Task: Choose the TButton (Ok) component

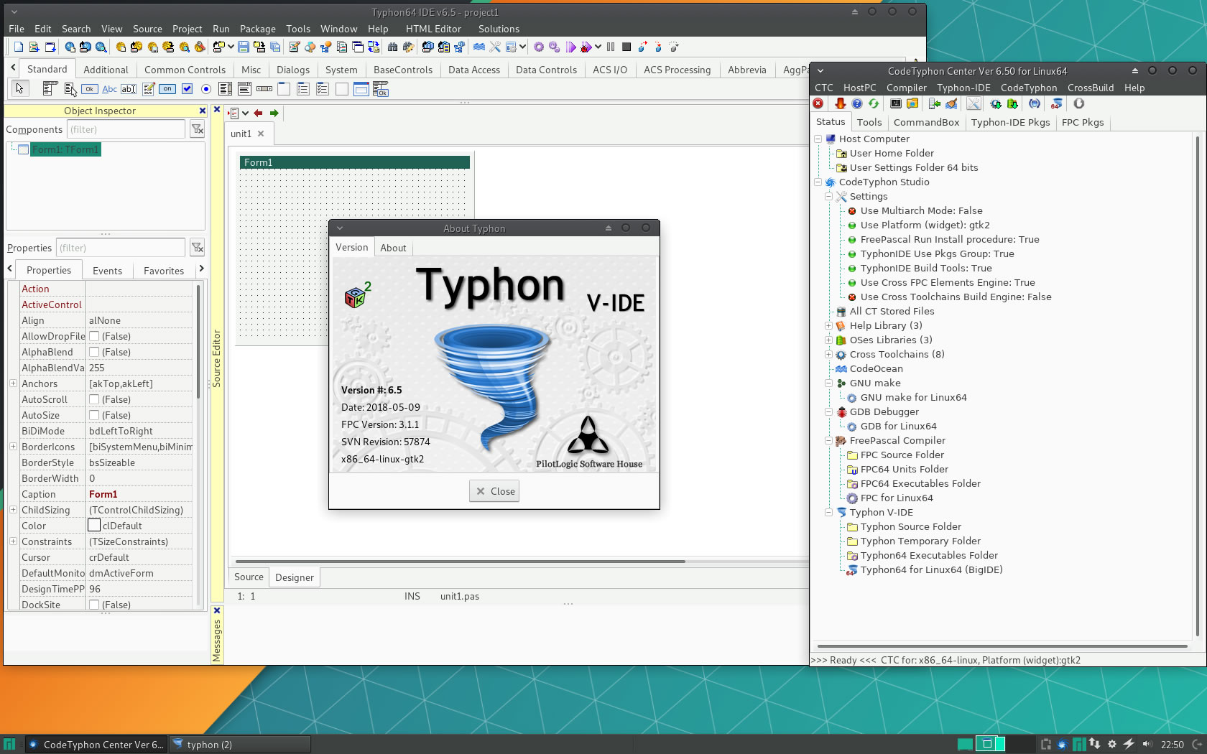Action: click(89, 89)
